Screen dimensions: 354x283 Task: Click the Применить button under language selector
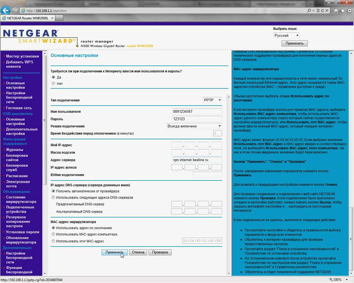coord(294,43)
